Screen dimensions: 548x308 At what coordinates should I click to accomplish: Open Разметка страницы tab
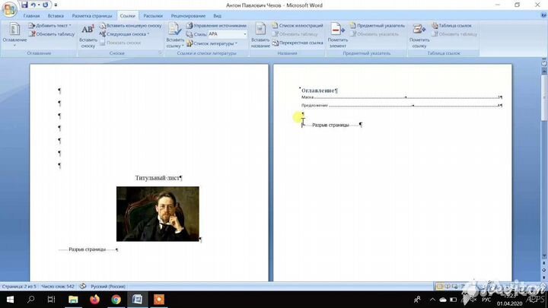pos(92,16)
